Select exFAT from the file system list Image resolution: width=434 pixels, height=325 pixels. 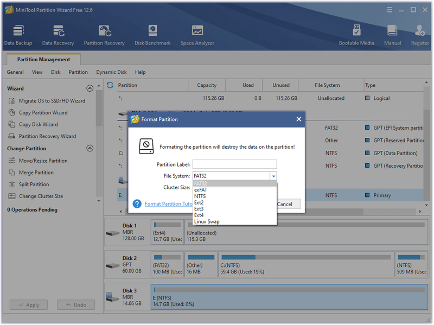tap(235, 190)
